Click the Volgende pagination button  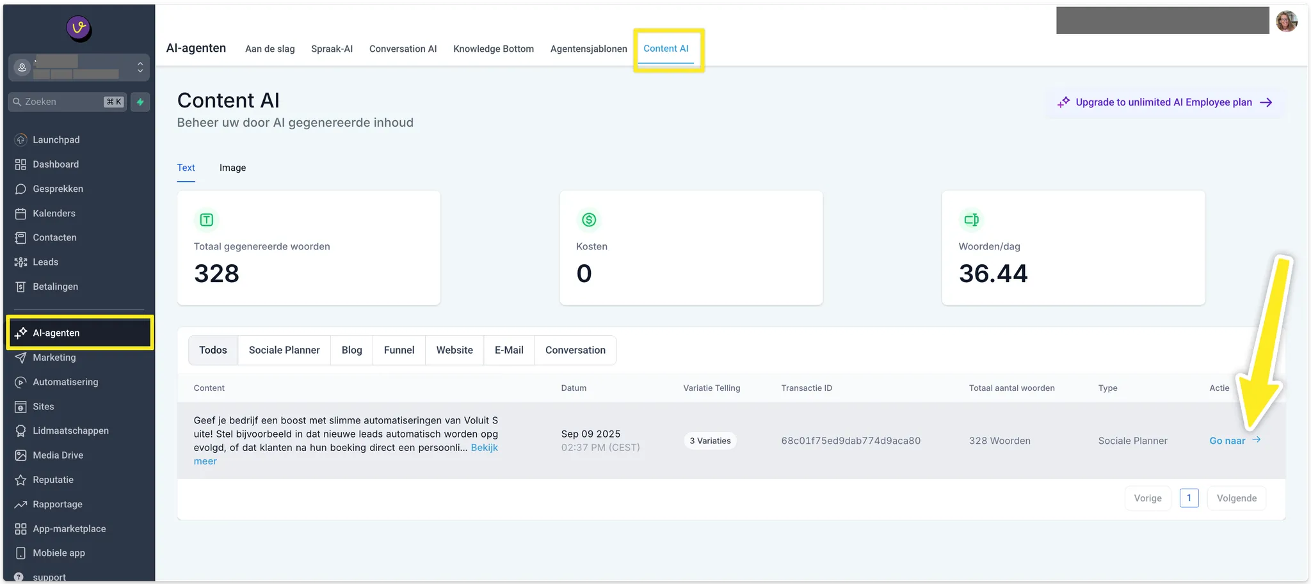(x=1236, y=498)
